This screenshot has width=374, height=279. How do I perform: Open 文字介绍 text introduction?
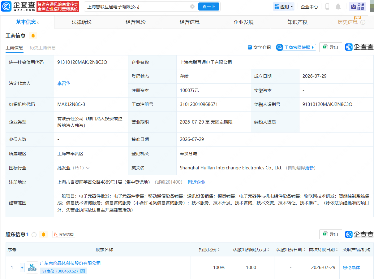(259, 47)
